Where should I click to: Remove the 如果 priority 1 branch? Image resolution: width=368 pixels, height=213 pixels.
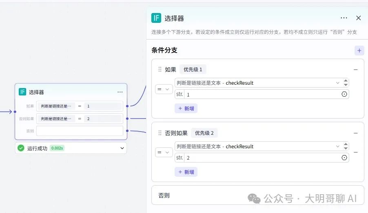[x=356, y=70]
